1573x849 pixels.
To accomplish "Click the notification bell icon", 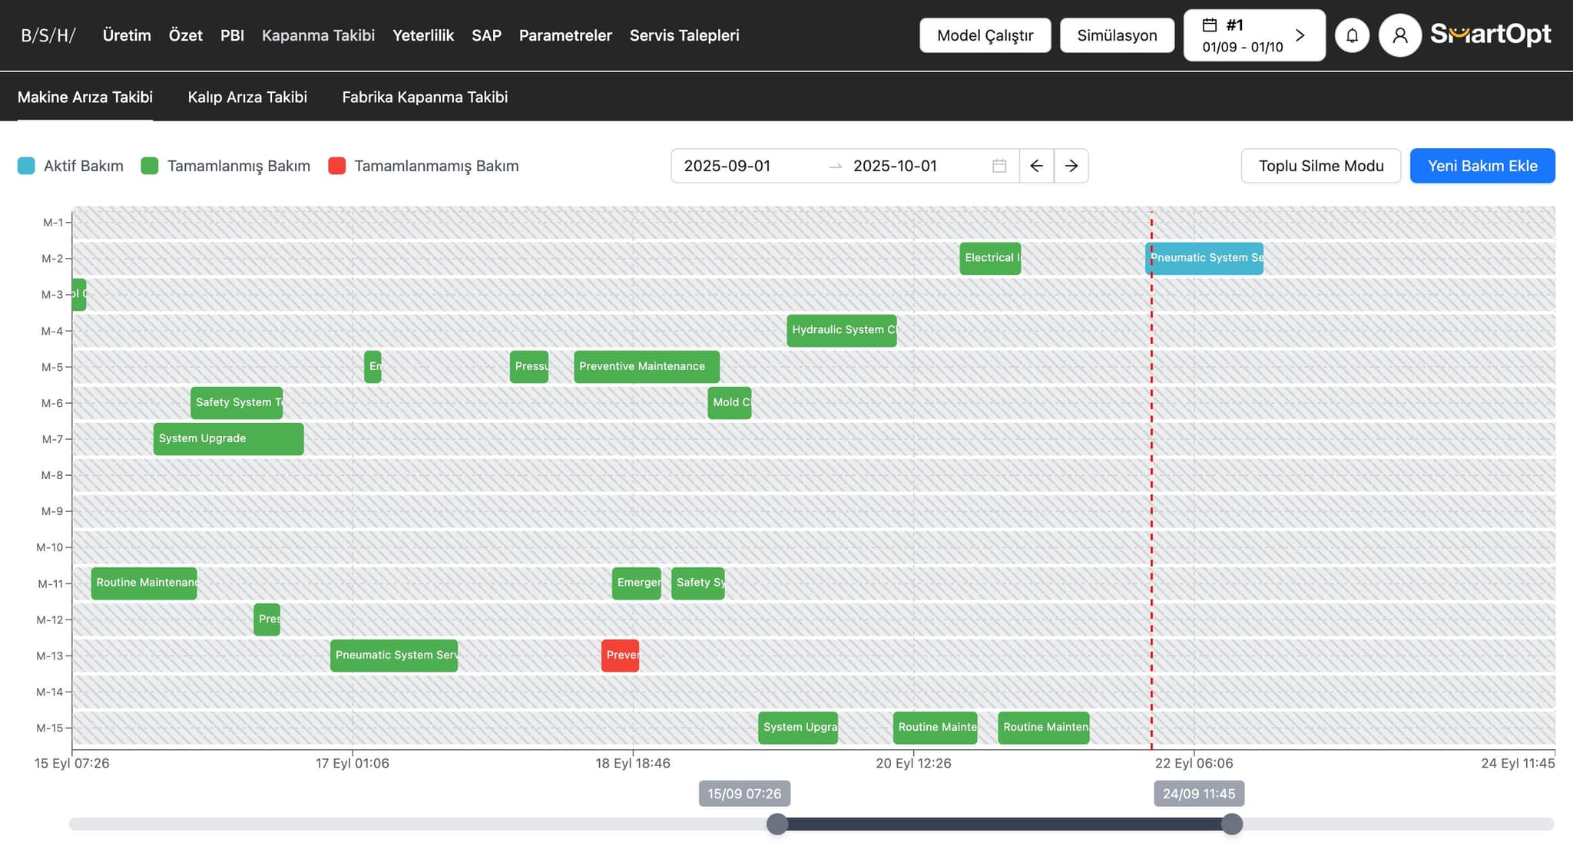I will point(1352,35).
